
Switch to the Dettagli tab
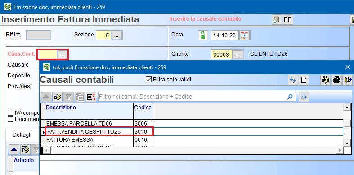22,135
